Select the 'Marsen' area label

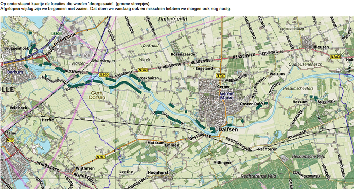(x=79, y=63)
